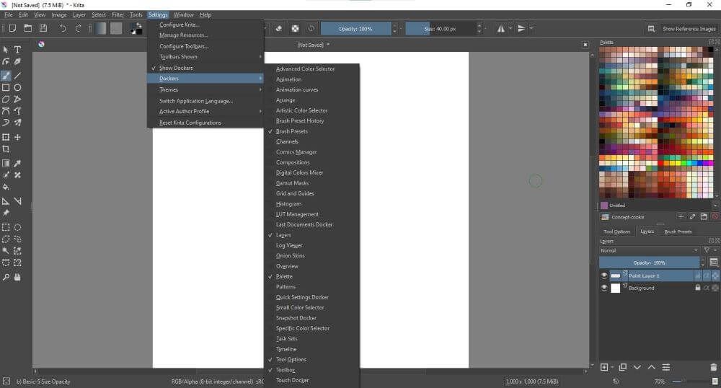Hide Background layer eye icon
Image resolution: width=721 pixels, height=388 pixels.
point(604,288)
